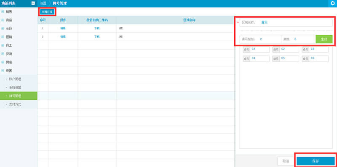The width and height of the screenshot is (337, 167).
Task: Click the 新增区域 button
Action: (x=47, y=12)
